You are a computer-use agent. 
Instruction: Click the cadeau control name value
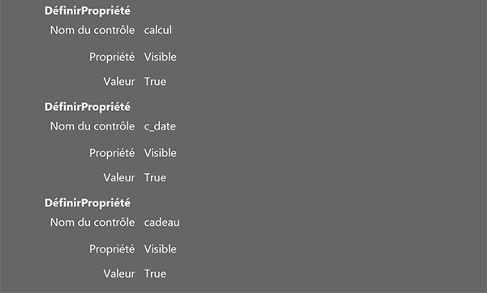tap(162, 222)
